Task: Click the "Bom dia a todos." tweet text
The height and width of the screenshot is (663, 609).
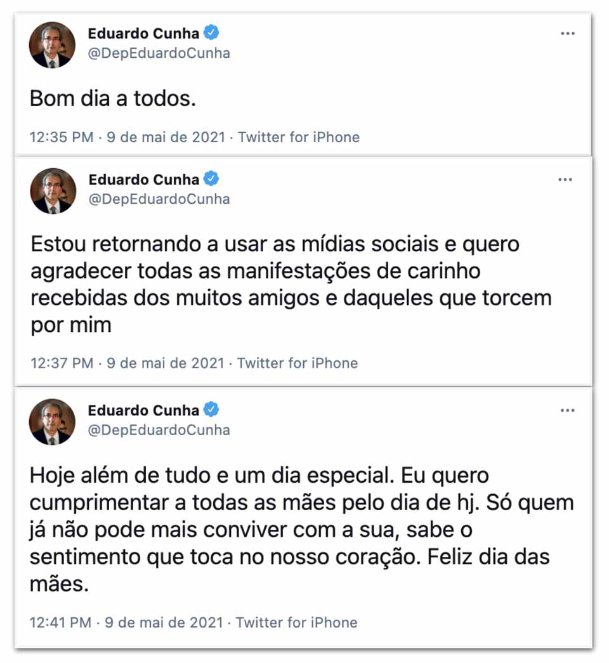Action: (113, 99)
